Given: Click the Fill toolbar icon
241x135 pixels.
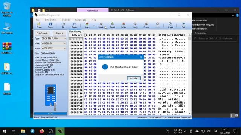Looking at the screenshot, I should (63, 25).
